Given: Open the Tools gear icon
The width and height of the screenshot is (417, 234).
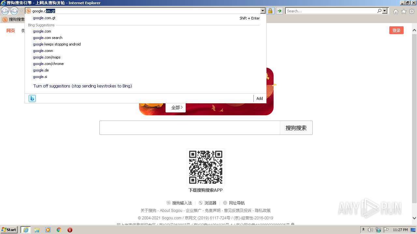Looking at the screenshot, I should pyautogui.click(x=412, y=11).
